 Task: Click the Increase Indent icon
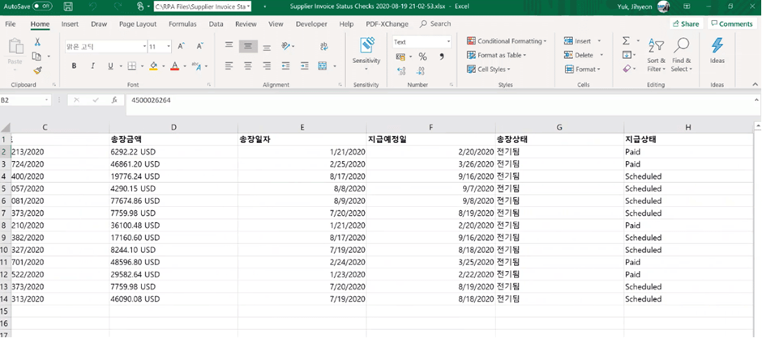[305, 65]
